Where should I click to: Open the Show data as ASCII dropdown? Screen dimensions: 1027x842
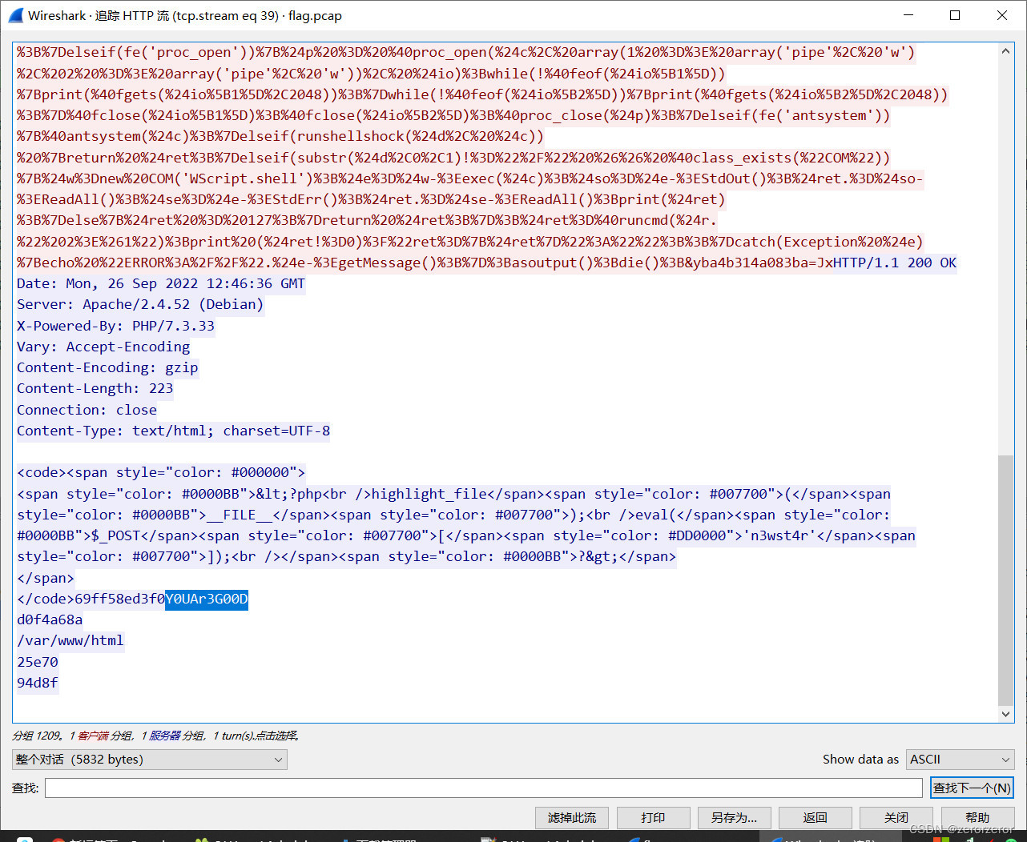coord(961,760)
